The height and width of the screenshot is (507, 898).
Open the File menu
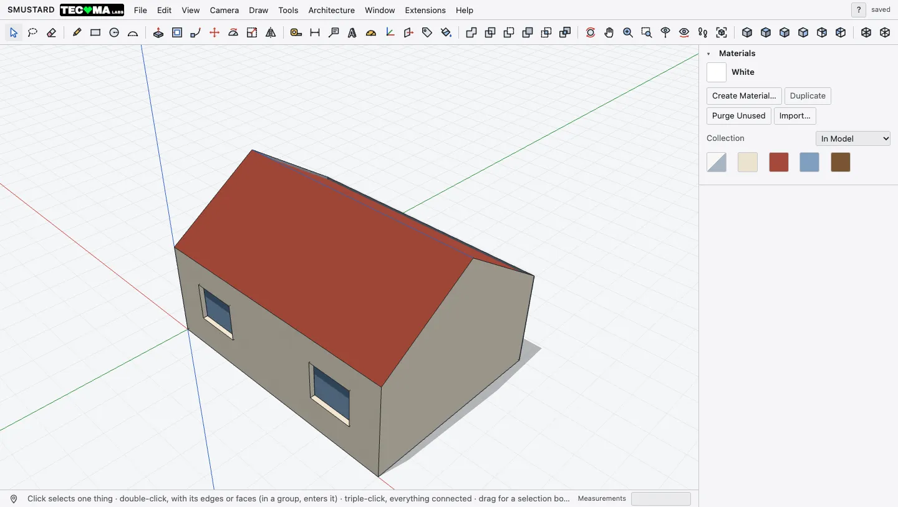(x=140, y=10)
